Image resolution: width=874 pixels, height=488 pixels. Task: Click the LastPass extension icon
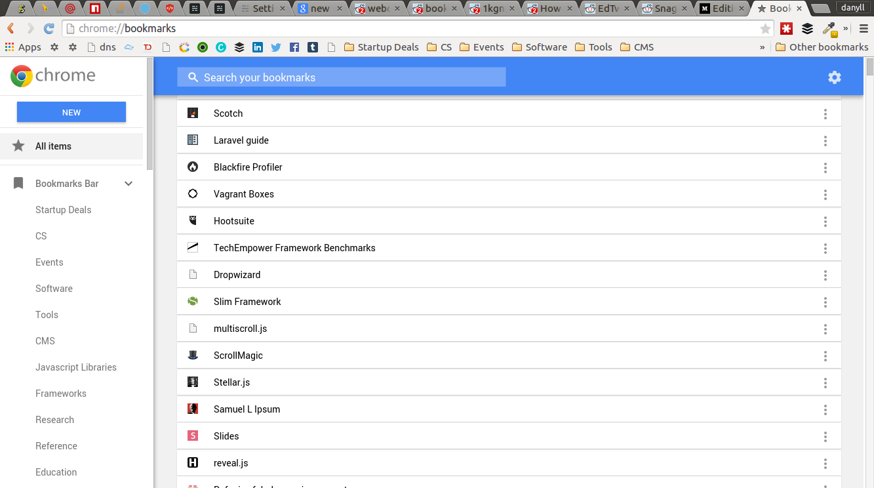pos(786,29)
